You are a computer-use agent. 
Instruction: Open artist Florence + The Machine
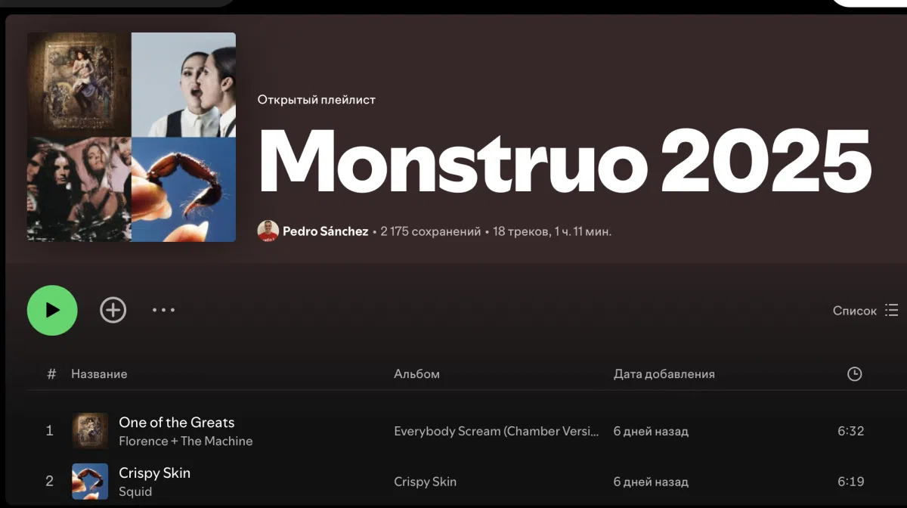tap(186, 441)
